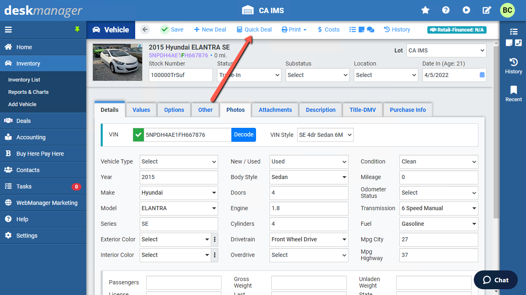Click the Hyundai Elantra vehicle photo thumbnail
This screenshot has height=295, width=526.
[x=118, y=62]
